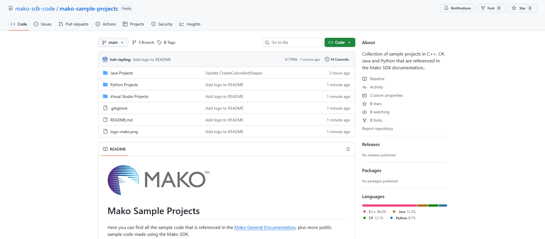Open the Pull requests tab

click(x=73, y=24)
